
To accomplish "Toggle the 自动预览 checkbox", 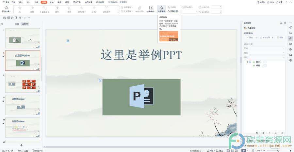I will (x=245, y=145).
